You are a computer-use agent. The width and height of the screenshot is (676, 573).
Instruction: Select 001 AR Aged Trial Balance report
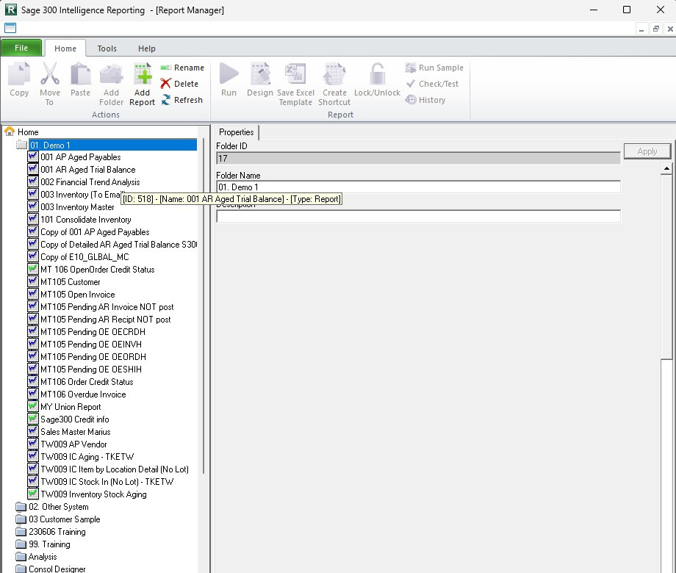(x=88, y=170)
